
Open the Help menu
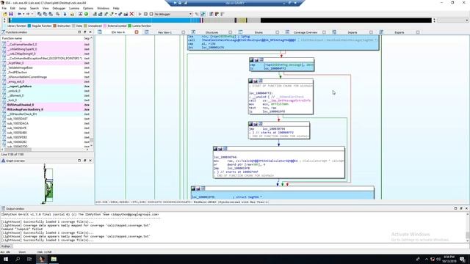pyautogui.click(x=116, y=8)
